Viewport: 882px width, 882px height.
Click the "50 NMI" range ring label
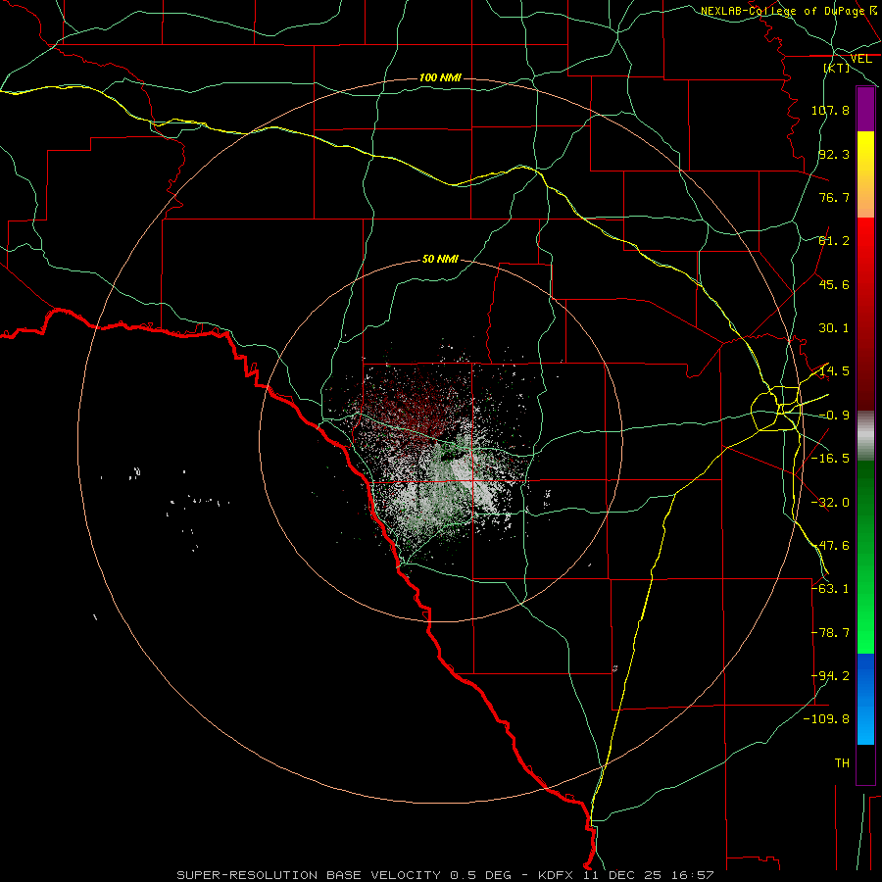440,260
